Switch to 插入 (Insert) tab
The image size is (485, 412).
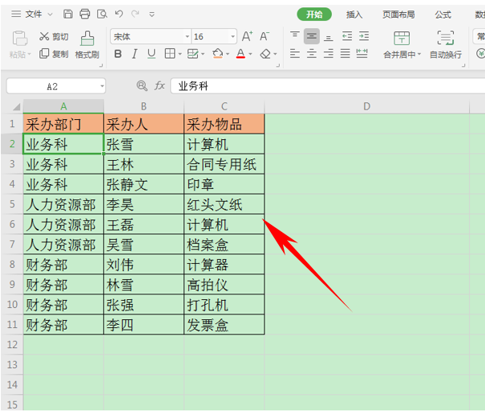[354, 14]
